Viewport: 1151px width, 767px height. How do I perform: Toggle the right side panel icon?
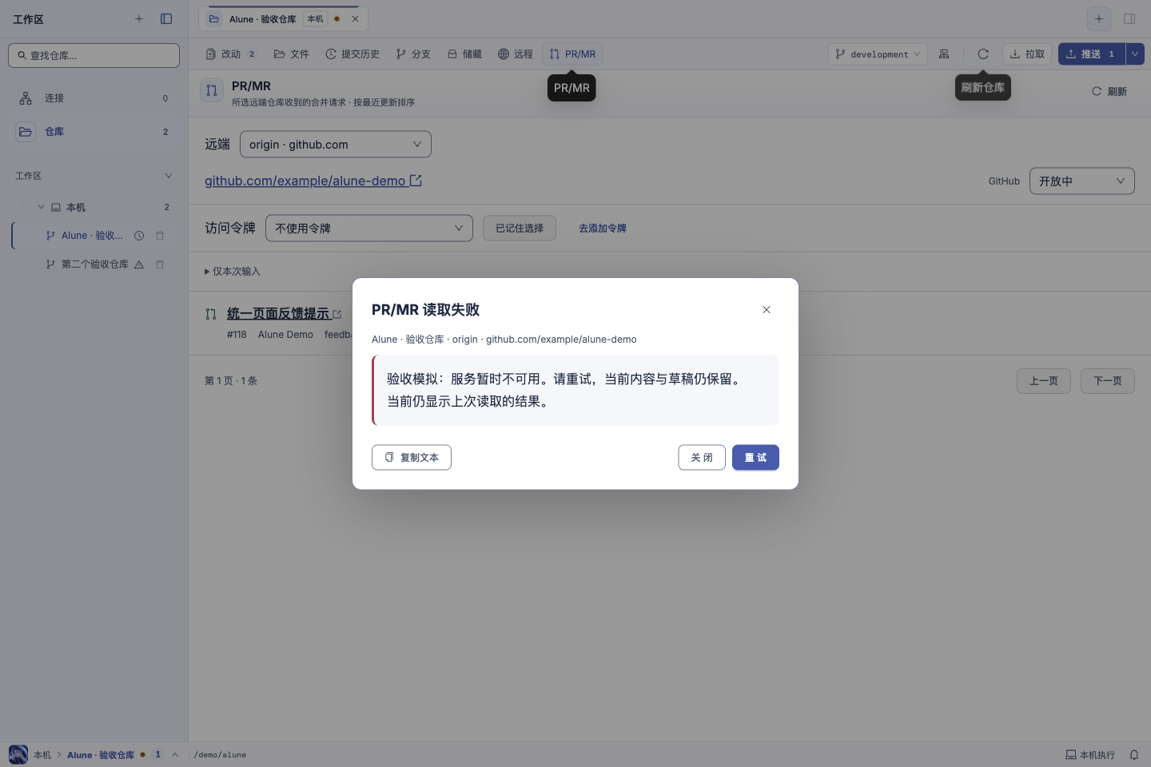(1129, 19)
